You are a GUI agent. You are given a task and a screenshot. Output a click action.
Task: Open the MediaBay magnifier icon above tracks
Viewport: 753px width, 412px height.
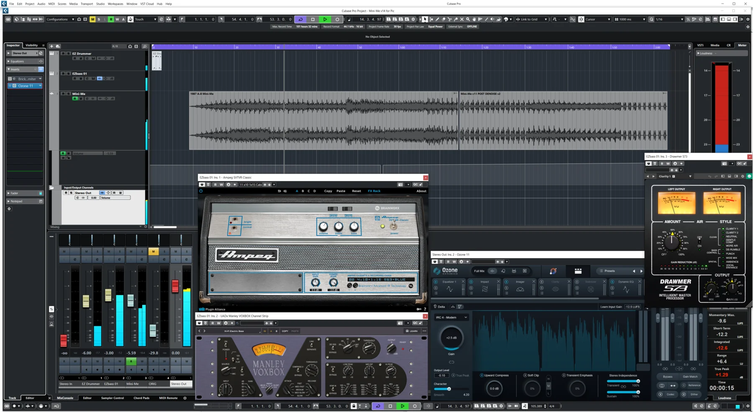point(145,46)
